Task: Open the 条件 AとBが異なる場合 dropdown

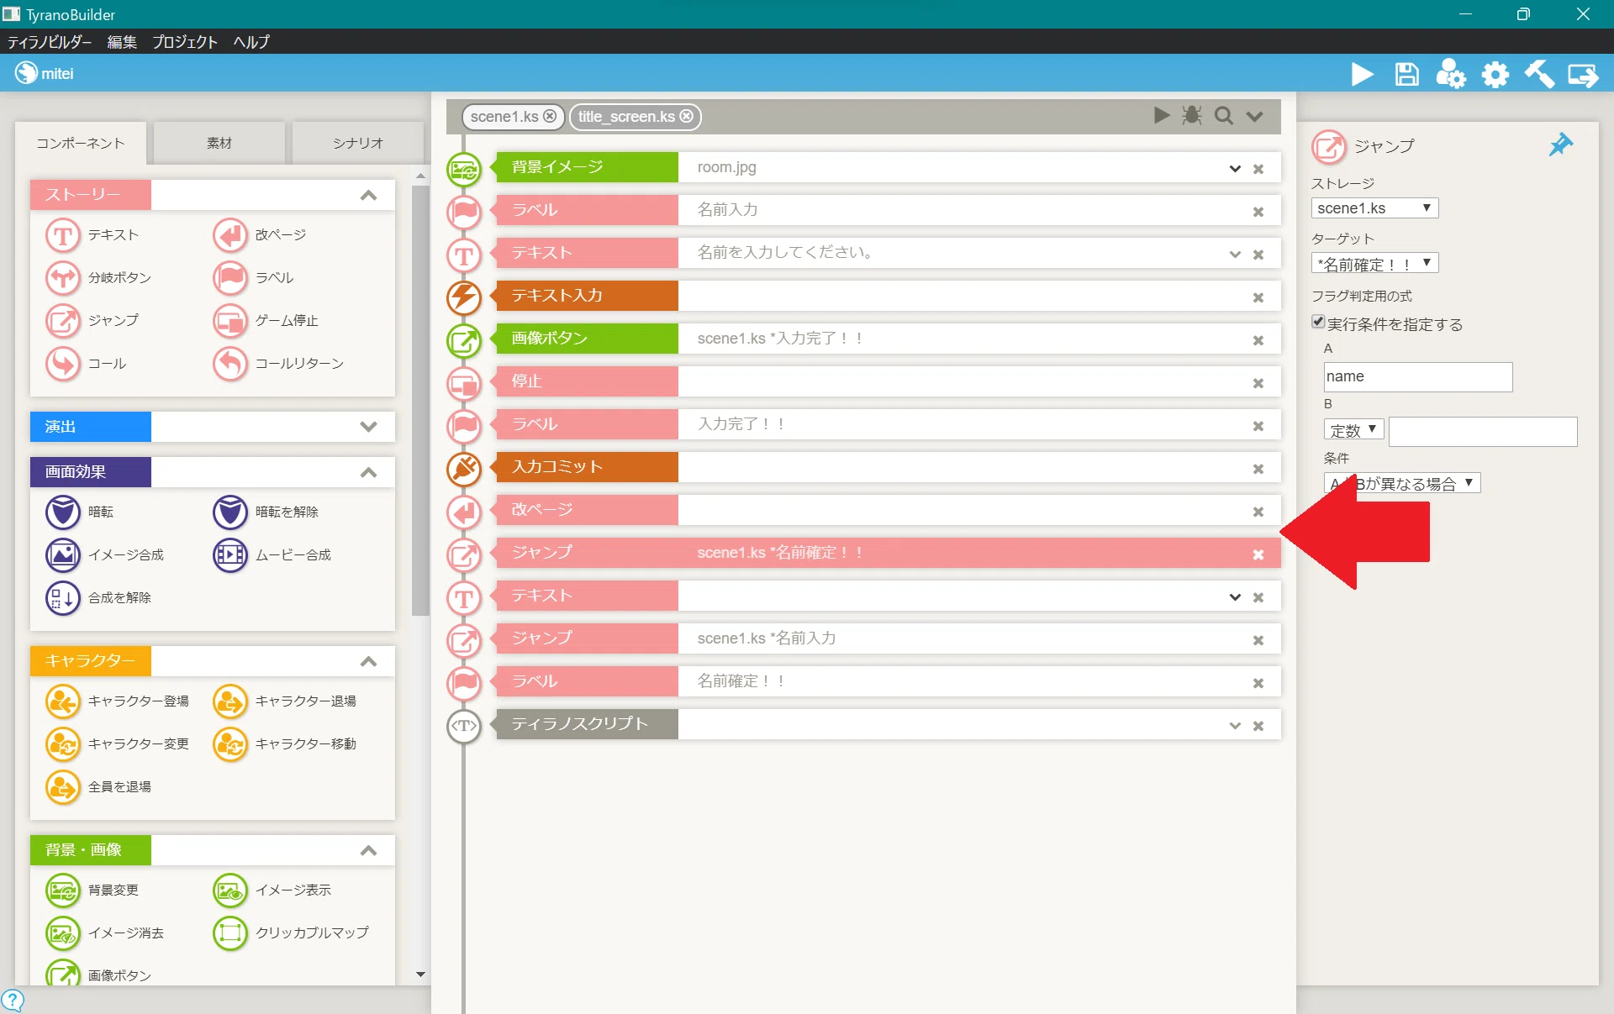Action: [1401, 483]
